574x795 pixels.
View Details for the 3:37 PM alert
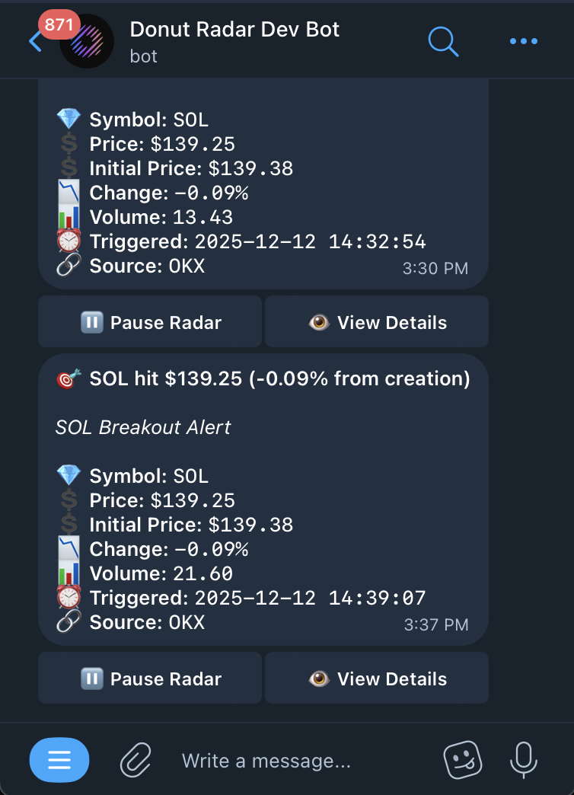click(x=377, y=678)
